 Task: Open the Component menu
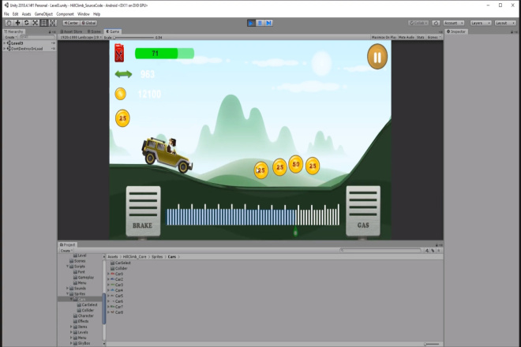coord(65,14)
